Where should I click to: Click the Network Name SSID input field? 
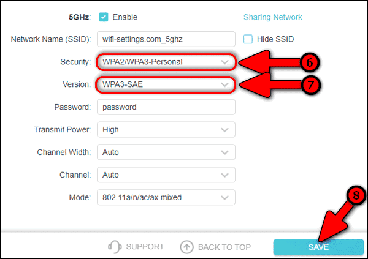coord(166,39)
